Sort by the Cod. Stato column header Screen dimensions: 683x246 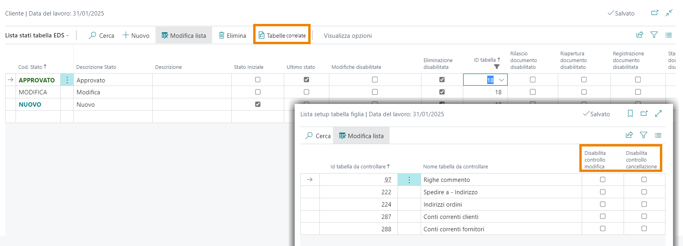(x=30, y=67)
